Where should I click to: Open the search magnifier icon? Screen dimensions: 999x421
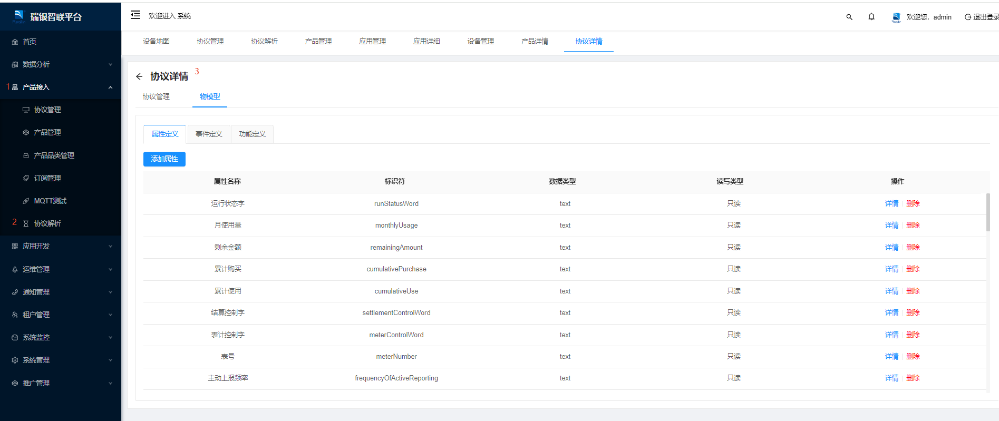click(849, 17)
